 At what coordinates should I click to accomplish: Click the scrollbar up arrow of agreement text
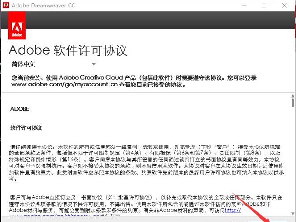point(293,96)
